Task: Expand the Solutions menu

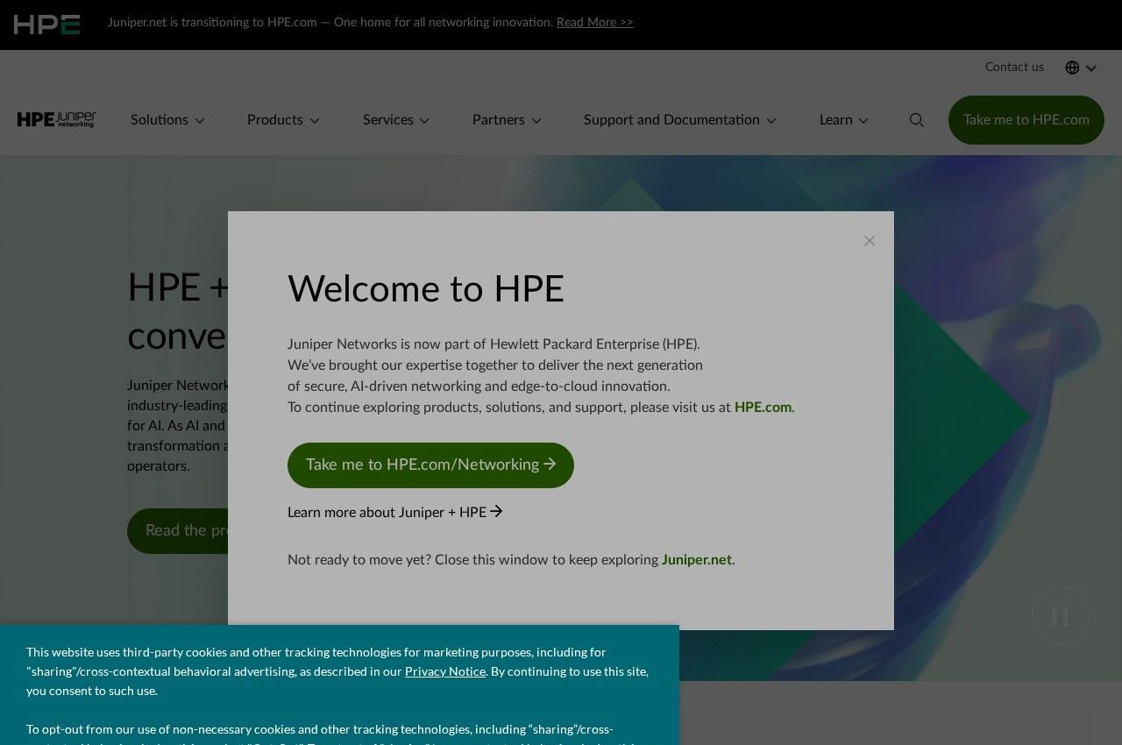Action: pos(168,120)
